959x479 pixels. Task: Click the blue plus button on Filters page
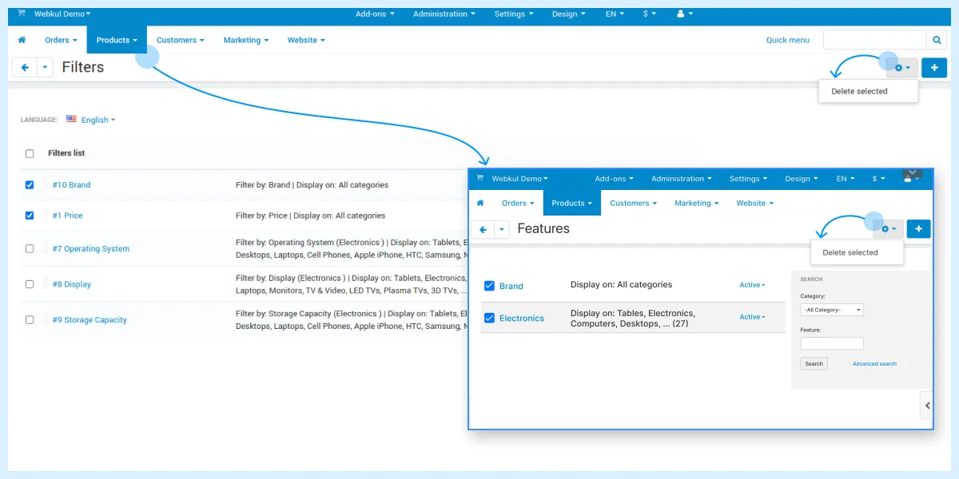tap(934, 68)
